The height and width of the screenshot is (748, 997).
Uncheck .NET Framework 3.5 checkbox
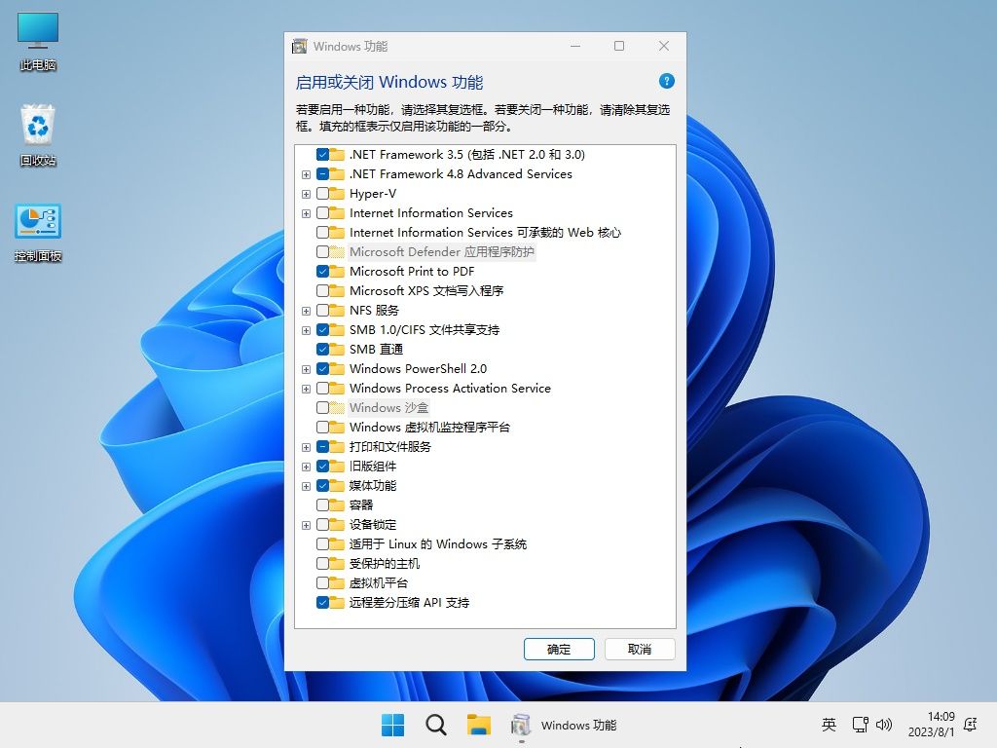(x=322, y=155)
